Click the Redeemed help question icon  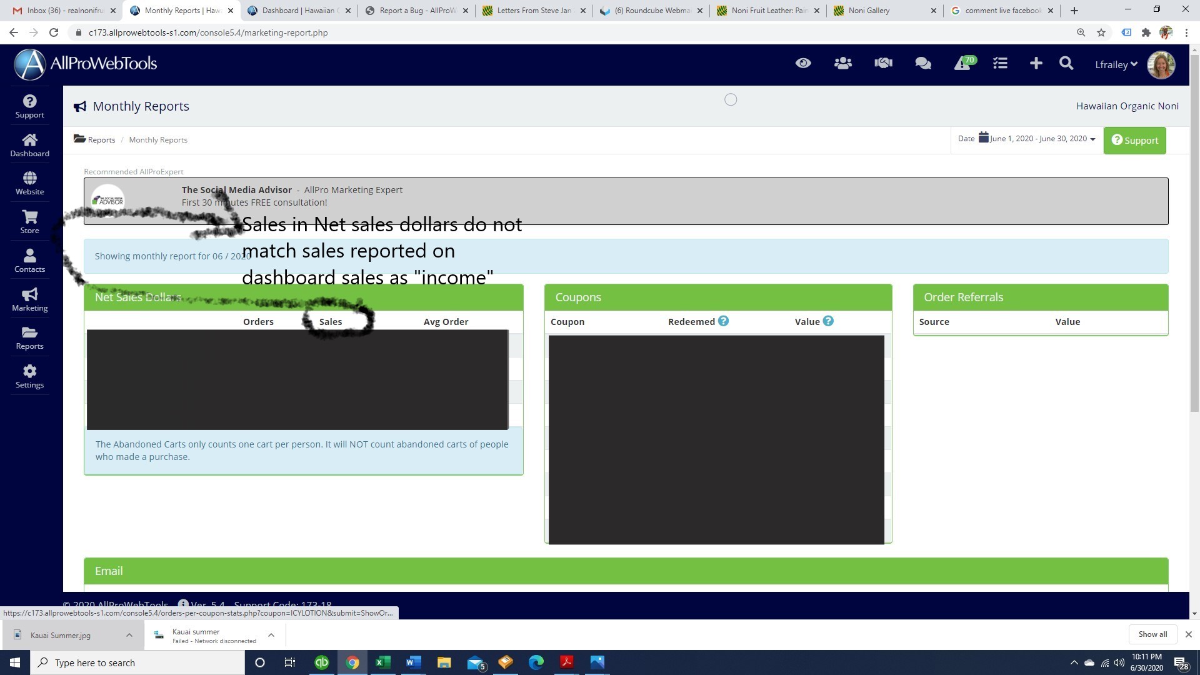(723, 321)
